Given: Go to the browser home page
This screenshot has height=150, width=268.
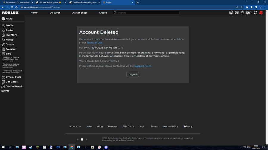Looking at the screenshot, I should (x=16, y=7).
